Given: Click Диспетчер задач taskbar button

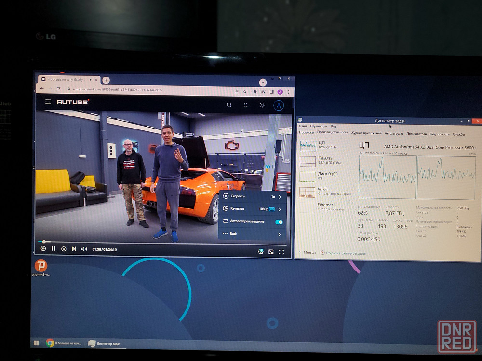Looking at the screenshot, I should tap(105, 344).
